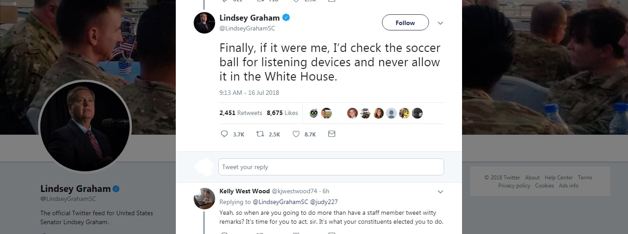Open Kelly West Wood's profile picture
This screenshot has width=628, height=234.
[204, 199]
